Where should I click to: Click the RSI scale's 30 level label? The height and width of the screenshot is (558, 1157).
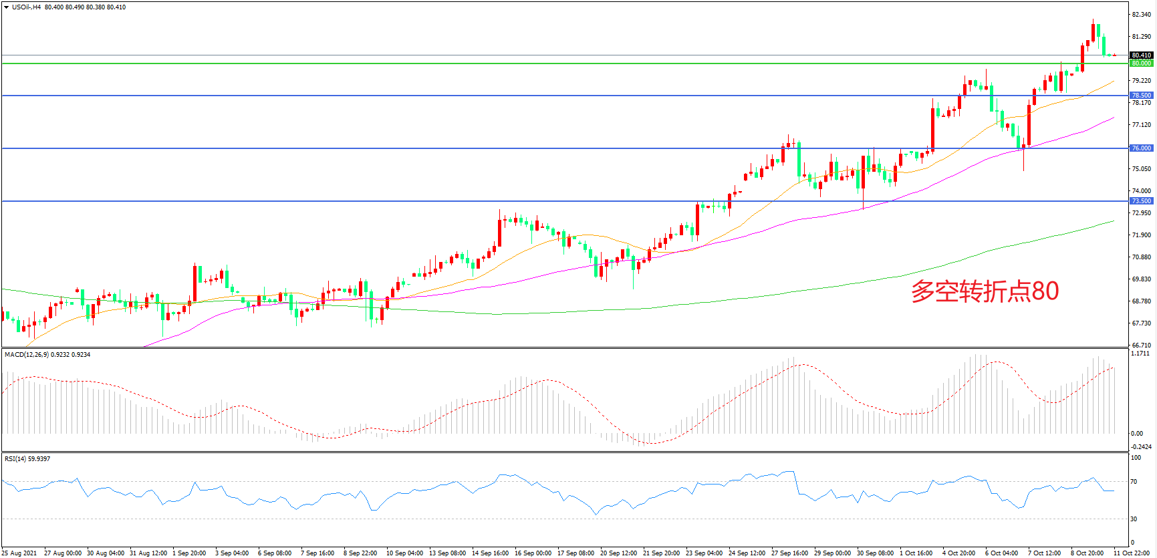click(x=1134, y=519)
